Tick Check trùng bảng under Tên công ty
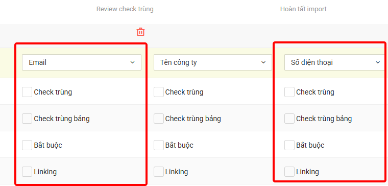388x186 pixels. (159, 119)
